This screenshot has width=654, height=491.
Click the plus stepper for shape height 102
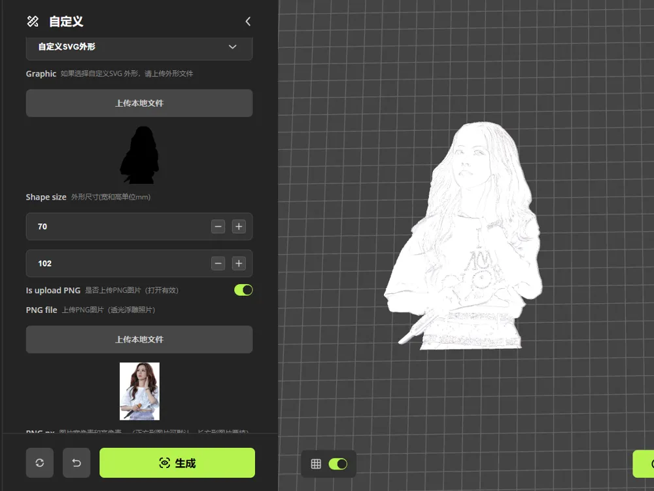(x=239, y=263)
